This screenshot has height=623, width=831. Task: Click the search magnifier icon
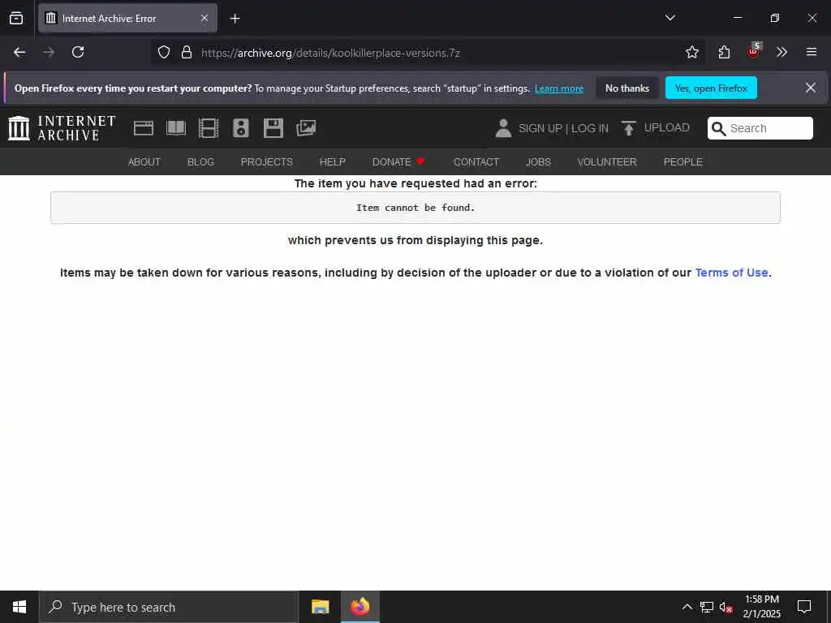tap(718, 128)
